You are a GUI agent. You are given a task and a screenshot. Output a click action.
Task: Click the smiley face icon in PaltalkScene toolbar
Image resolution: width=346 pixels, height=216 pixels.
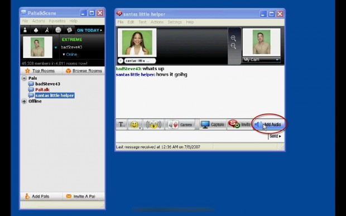click(x=58, y=30)
